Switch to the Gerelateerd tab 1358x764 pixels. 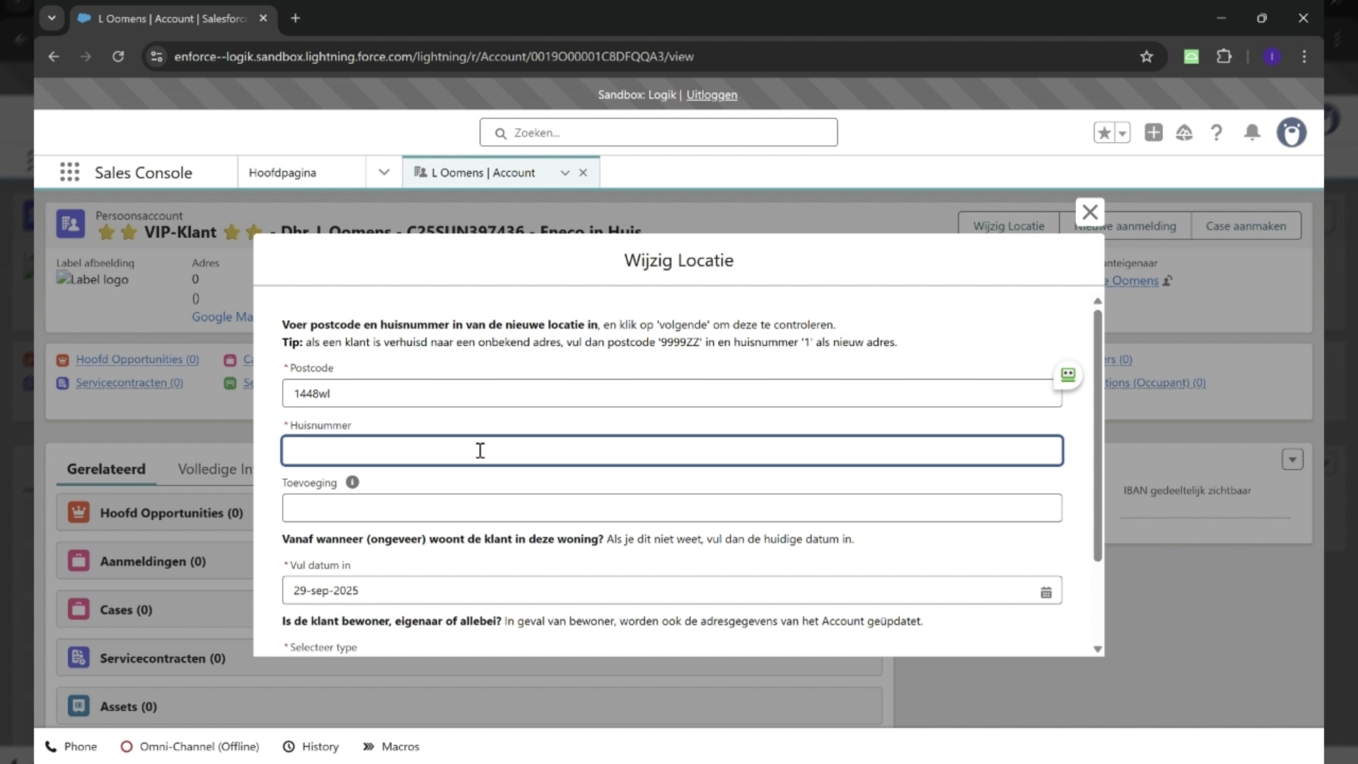(x=106, y=468)
